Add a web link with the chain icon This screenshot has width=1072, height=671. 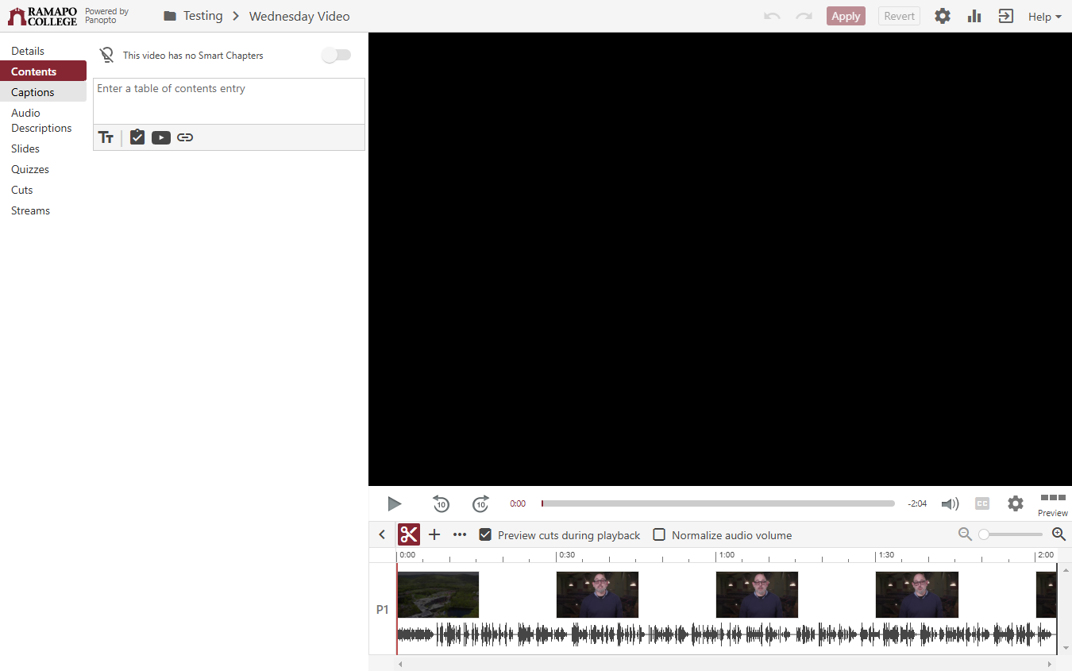(x=185, y=137)
